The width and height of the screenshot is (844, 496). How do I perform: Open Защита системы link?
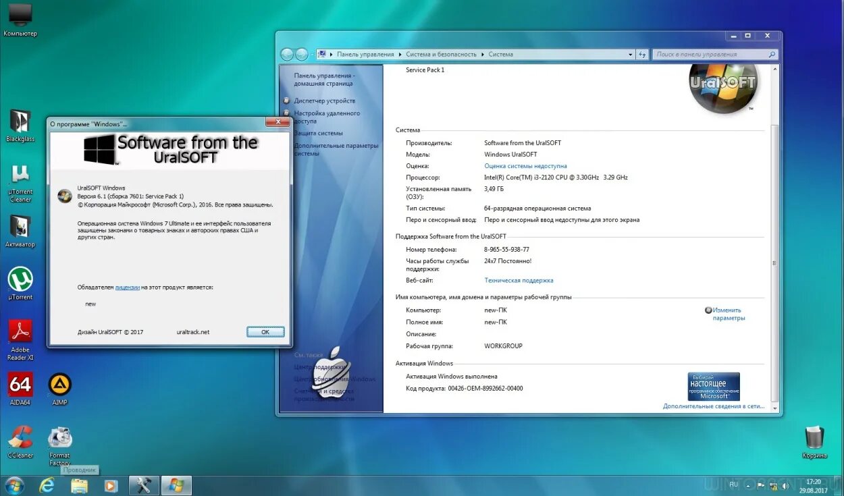pos(318,133)
